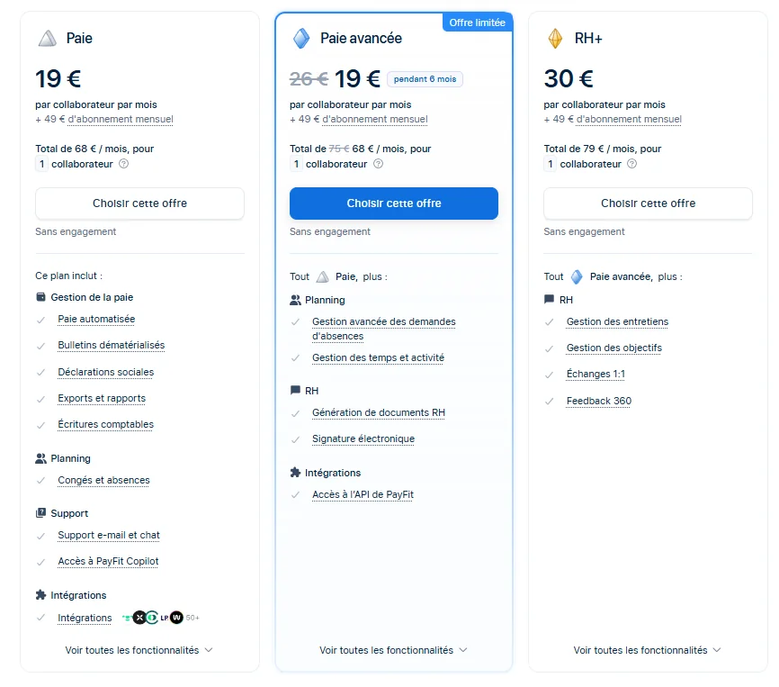The width and height of the screenshot is (779, 687).
Task: Open Feedback 360 feature link
Action: coord(599,401)
